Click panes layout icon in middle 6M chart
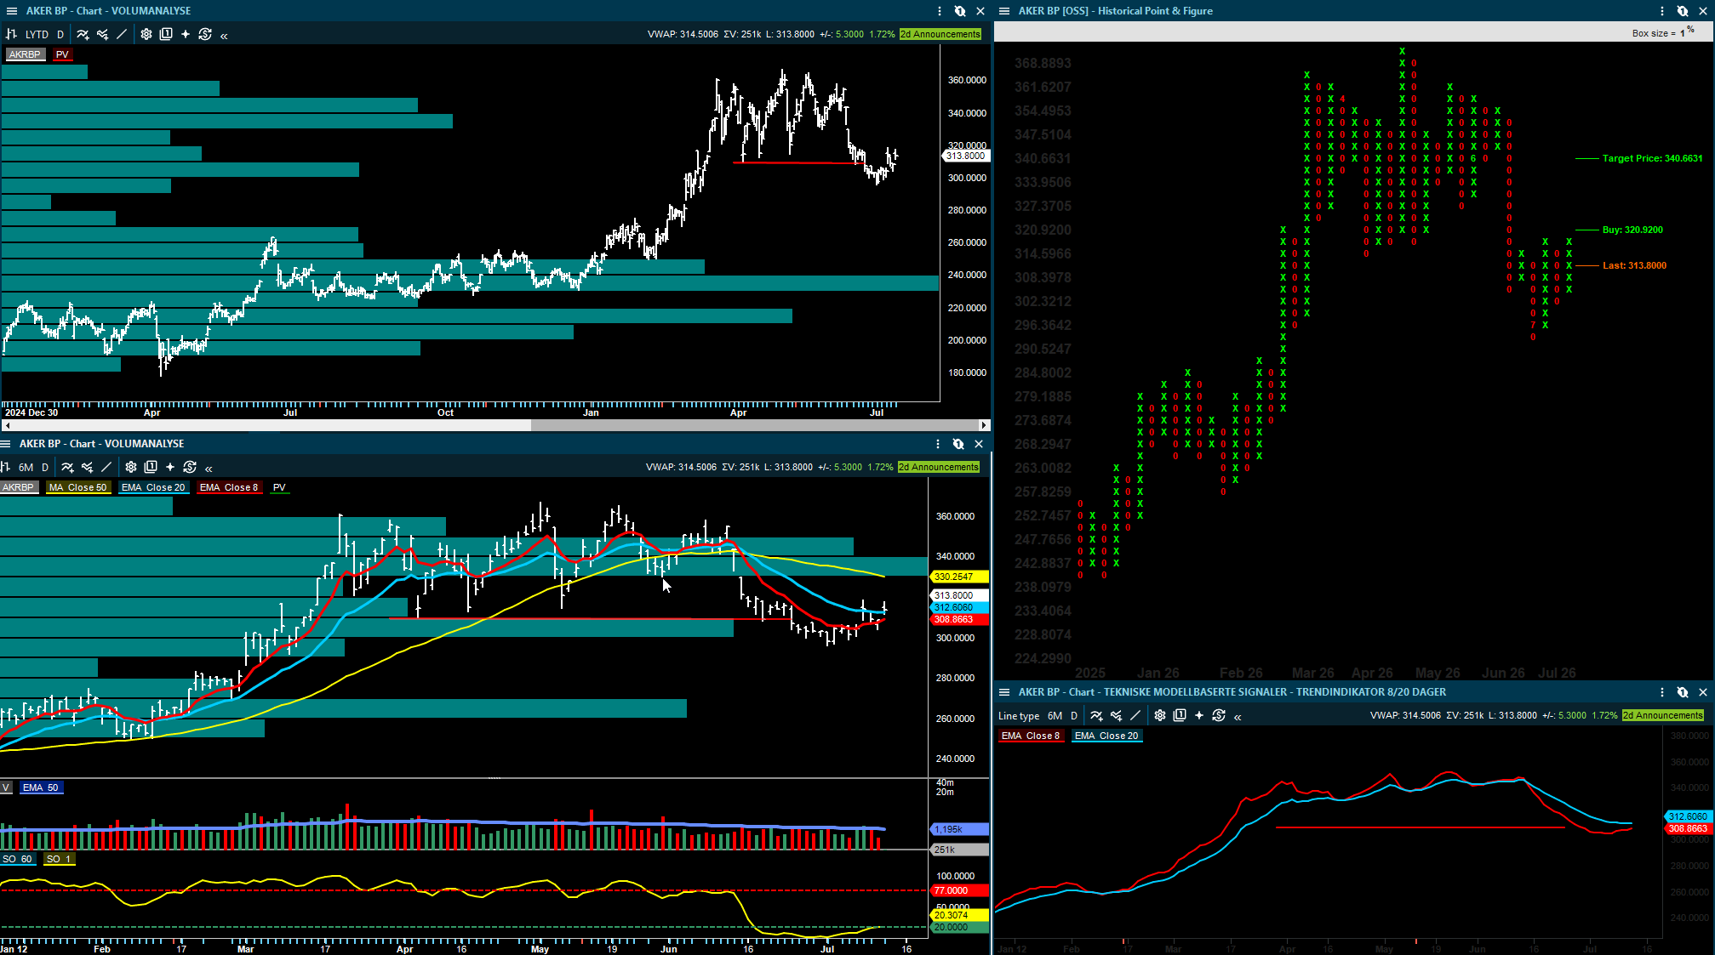 point(151,467)
